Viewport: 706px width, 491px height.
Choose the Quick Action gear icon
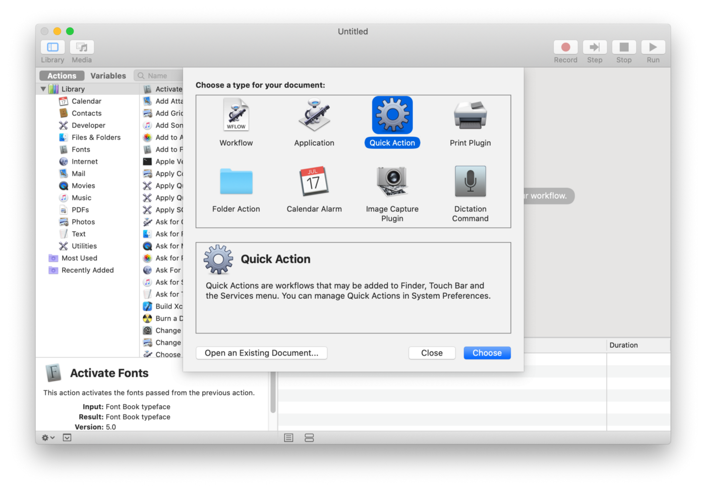click(x=392, y=116)
